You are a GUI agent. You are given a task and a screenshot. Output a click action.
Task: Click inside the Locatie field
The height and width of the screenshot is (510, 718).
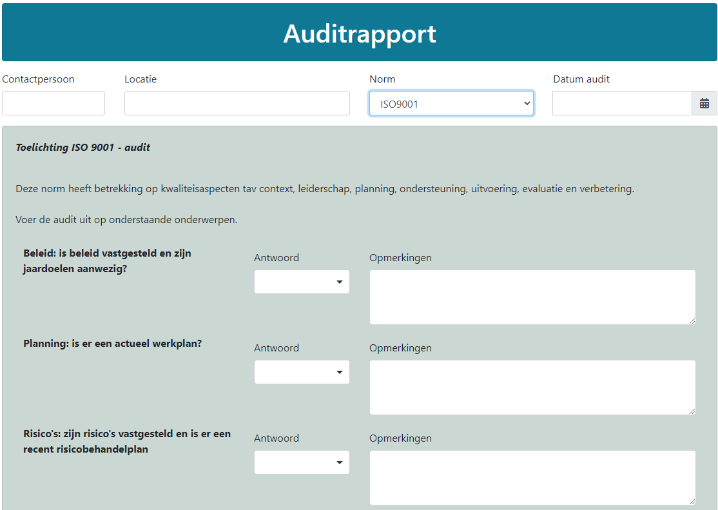237,103
